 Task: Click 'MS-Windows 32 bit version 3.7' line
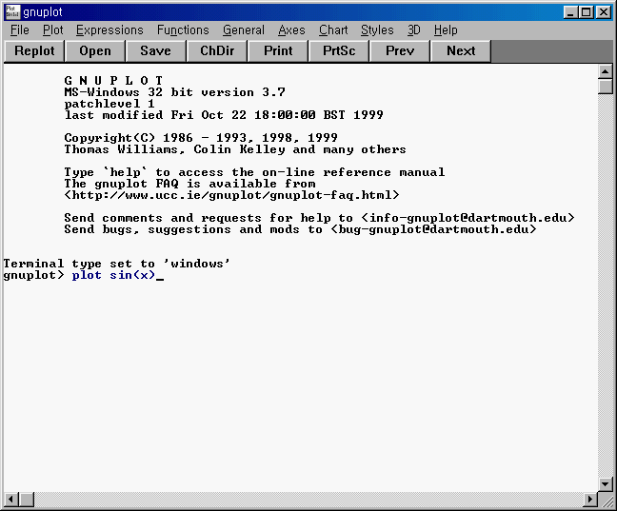[174, 92]
